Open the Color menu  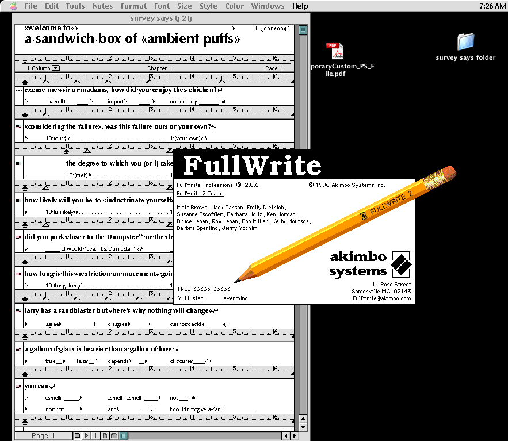pos(234,6)
